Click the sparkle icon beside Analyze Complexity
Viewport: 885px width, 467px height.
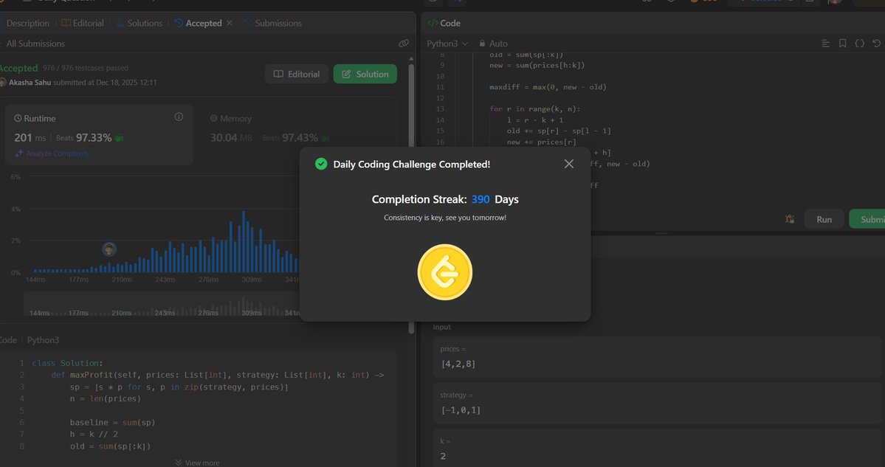pyautogui.click(x=18, y=153)
